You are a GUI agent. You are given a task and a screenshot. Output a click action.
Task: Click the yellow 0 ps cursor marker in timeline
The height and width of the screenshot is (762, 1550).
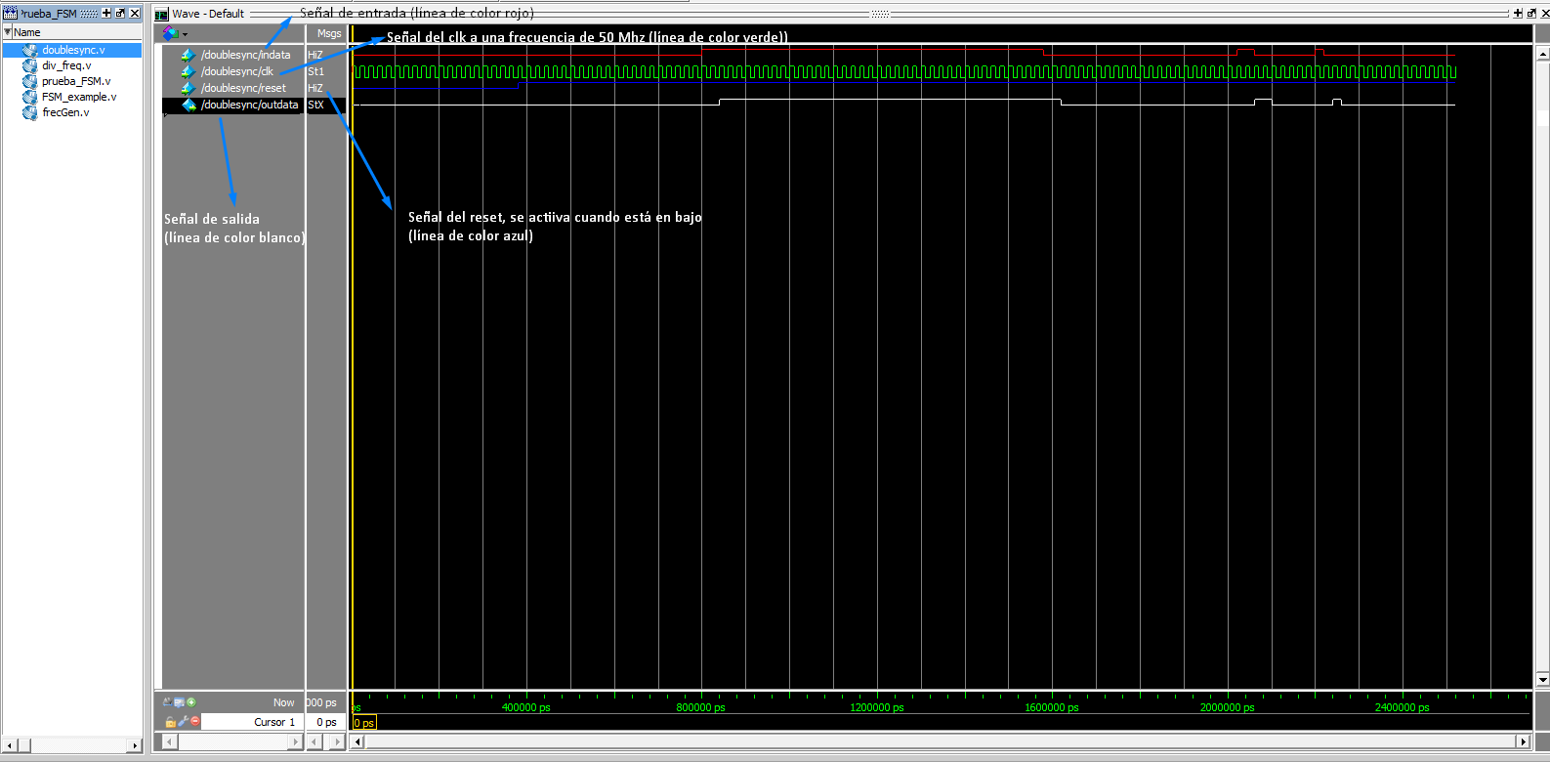coord(363,723)
